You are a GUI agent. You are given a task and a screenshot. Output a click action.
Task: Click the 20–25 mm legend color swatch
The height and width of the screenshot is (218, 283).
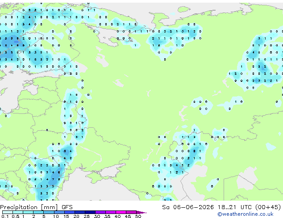pos(79,212)
